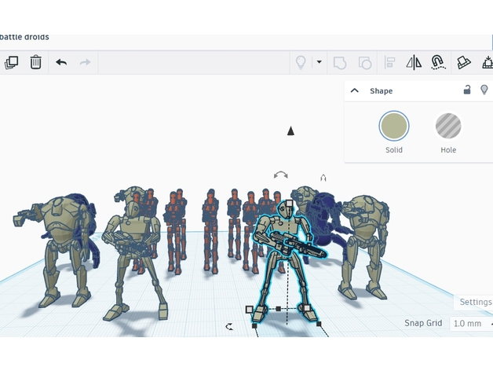Open the Align tool

(390, 62)
